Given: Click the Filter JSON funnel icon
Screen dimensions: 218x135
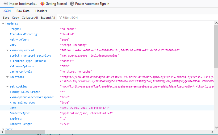Looking at the screenshot, I should click(60, 18).
